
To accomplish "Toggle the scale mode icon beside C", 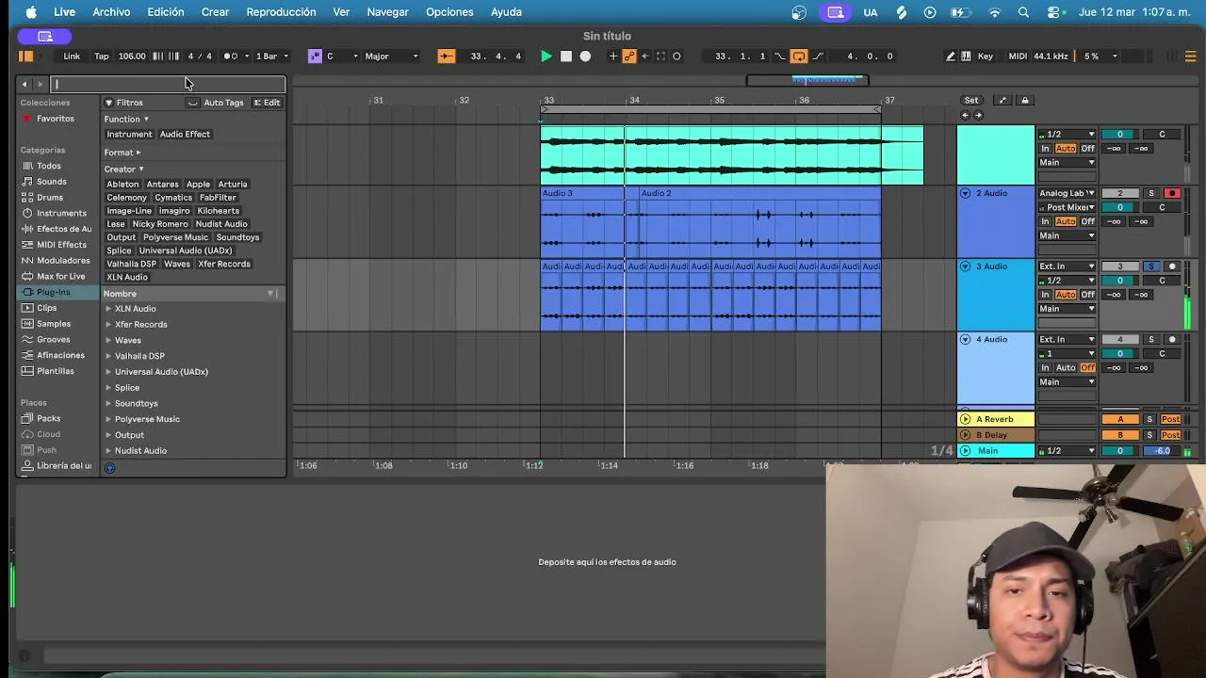I will (315, 56).
